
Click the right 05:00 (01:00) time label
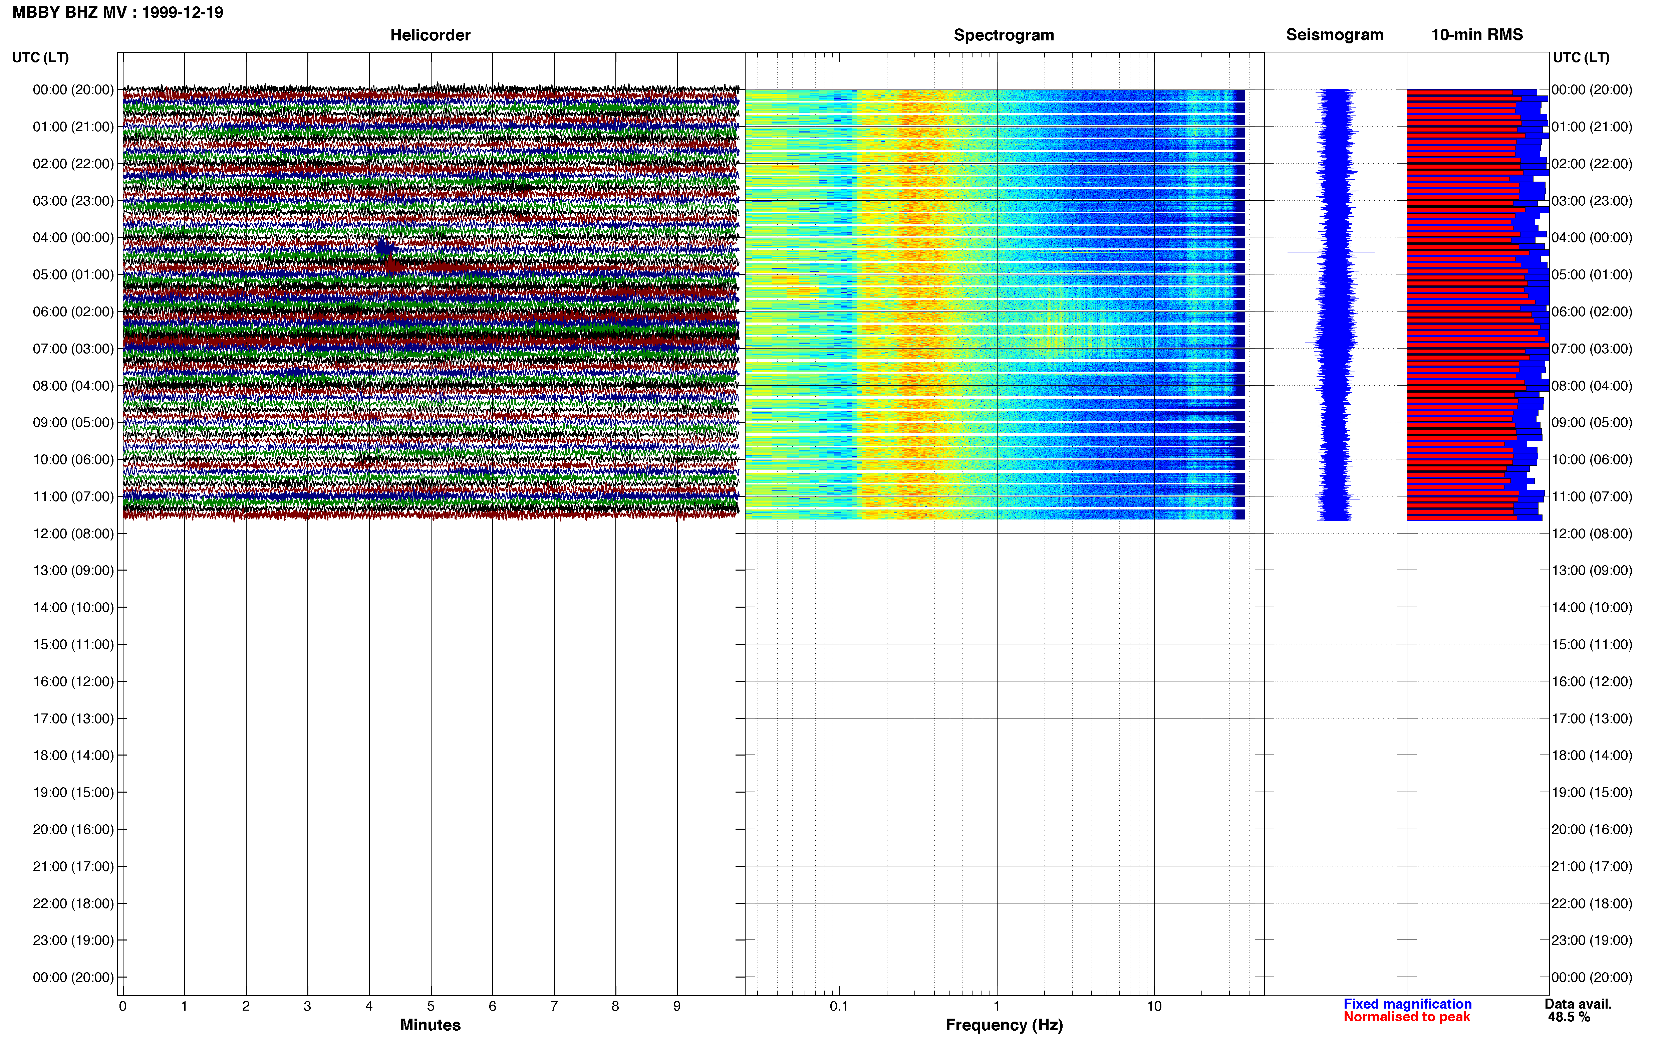(x=1592, y=274)
